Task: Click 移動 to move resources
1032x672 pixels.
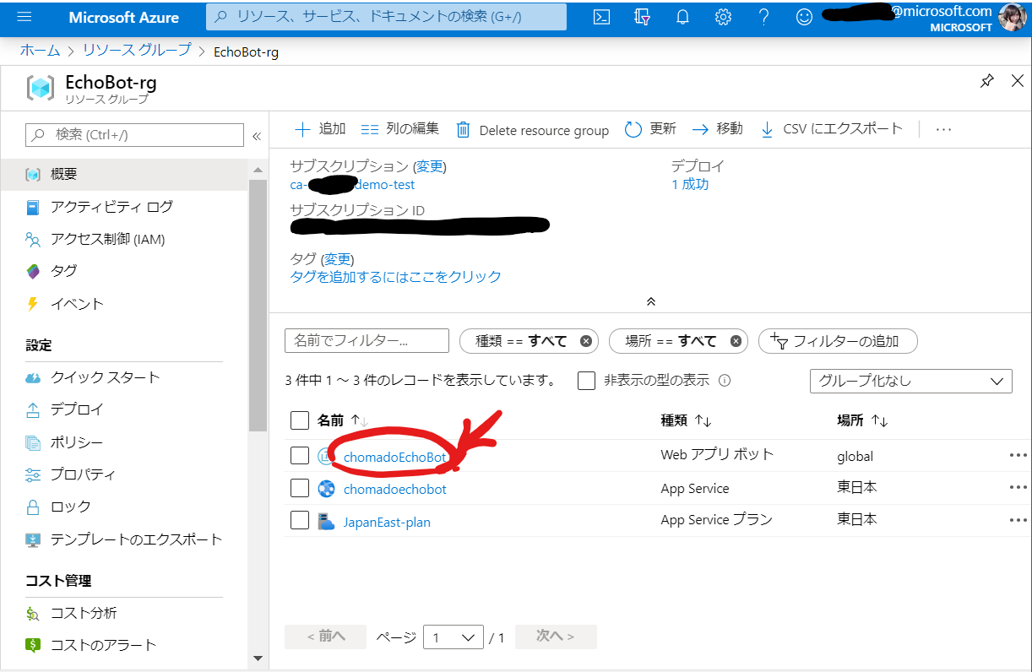Action: pos(717,129)
